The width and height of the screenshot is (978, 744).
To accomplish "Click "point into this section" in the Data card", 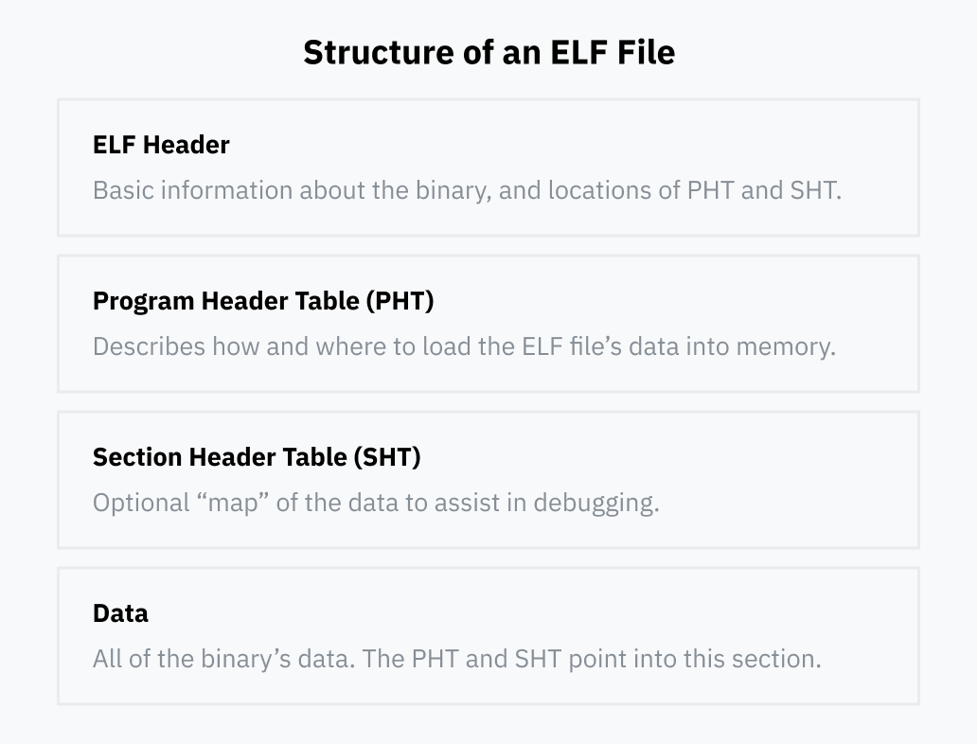I will 694,659.
